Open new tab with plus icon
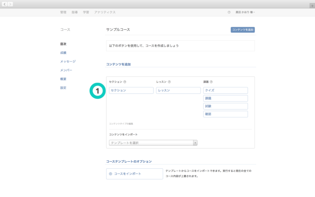315x197 pixels. [x=312, y=6]
